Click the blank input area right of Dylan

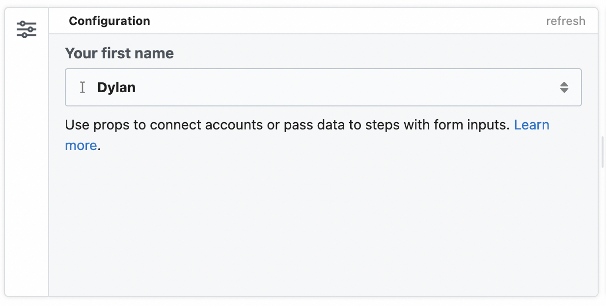click(x=344, y=87)
